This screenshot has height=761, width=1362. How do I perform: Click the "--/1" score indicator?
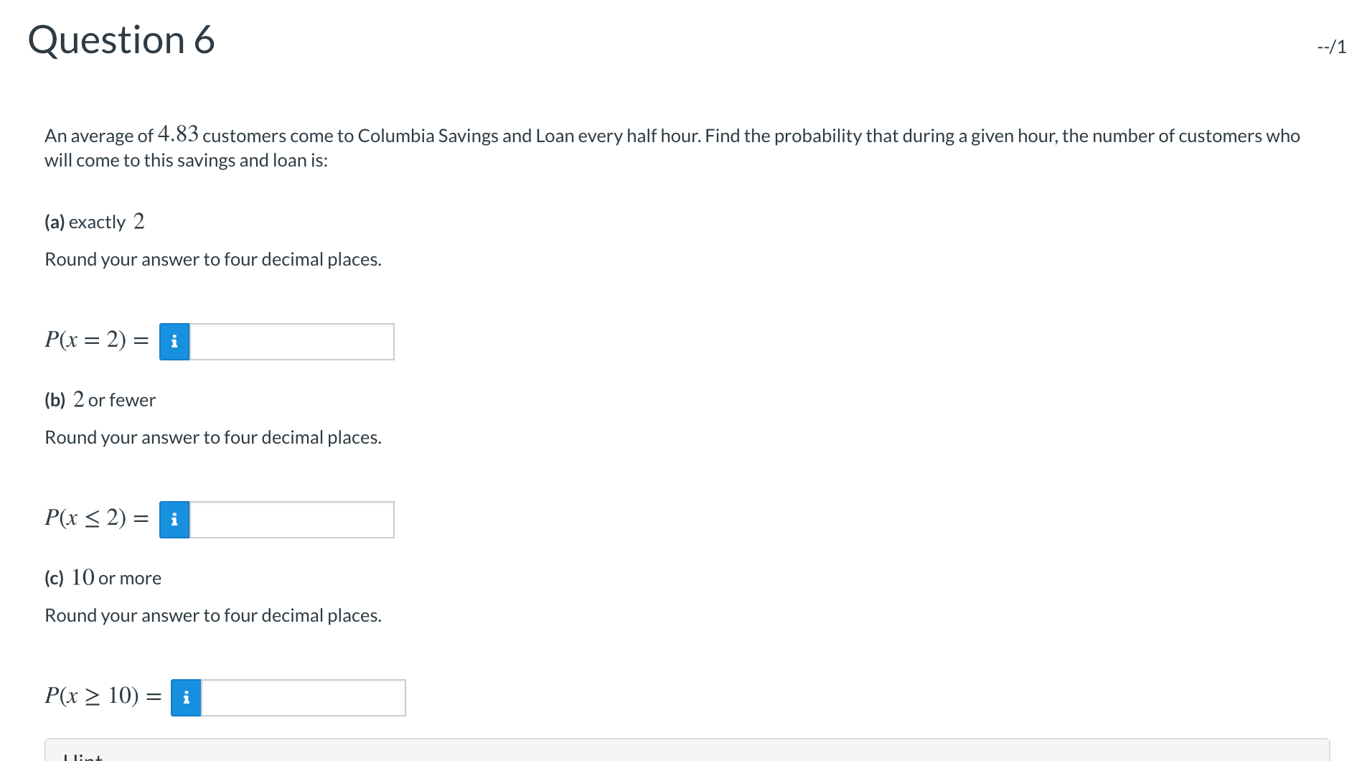point(1331,48)
